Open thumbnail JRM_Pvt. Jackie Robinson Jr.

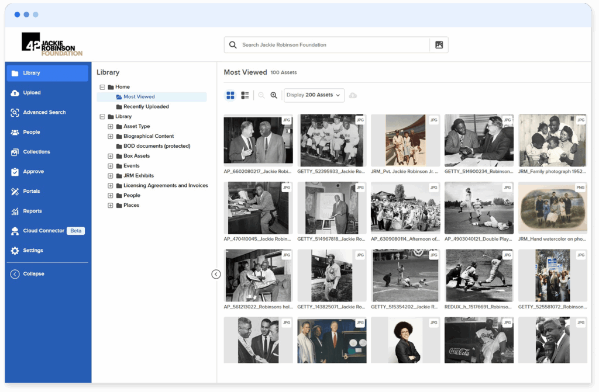tap(405, 140)
